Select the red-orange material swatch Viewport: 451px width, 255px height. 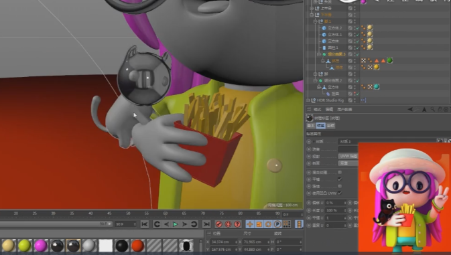click(x=137, y=246)
